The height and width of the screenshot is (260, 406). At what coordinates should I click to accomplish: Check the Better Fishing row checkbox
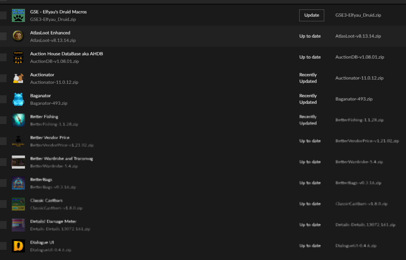3,120
